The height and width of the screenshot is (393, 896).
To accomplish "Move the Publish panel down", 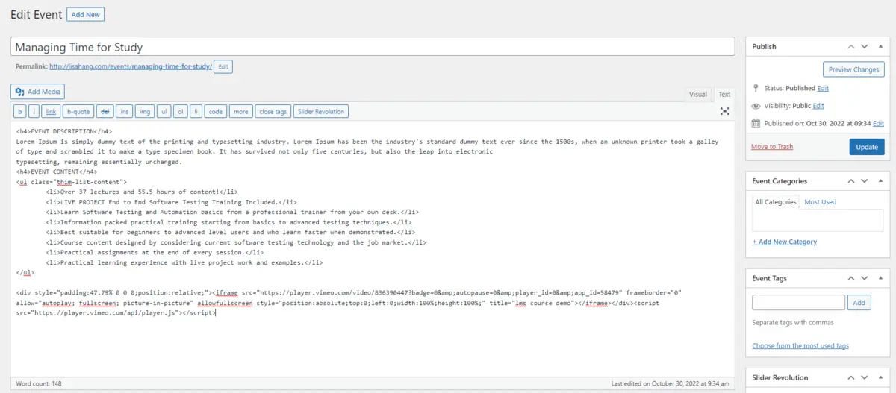I will coord(865,46).
